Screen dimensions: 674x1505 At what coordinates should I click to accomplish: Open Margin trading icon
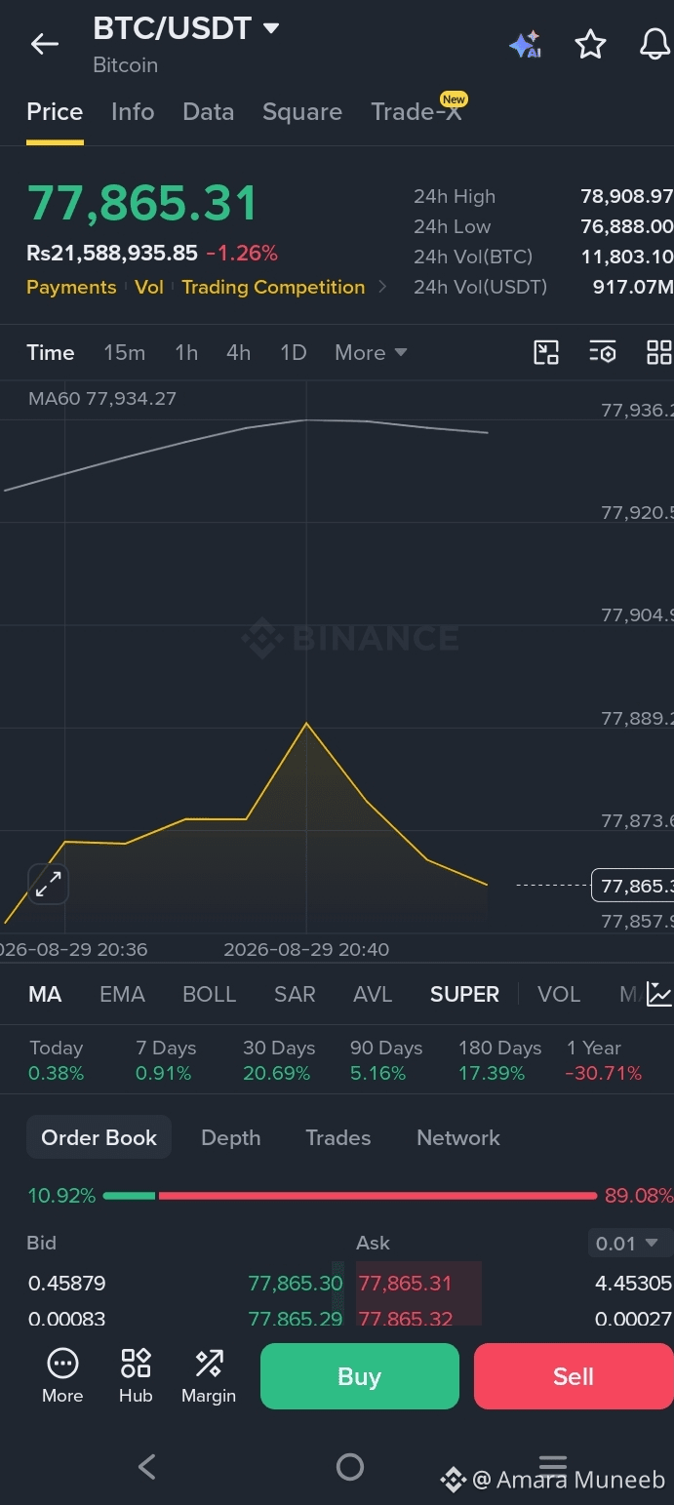click(x=209, y=1375)
